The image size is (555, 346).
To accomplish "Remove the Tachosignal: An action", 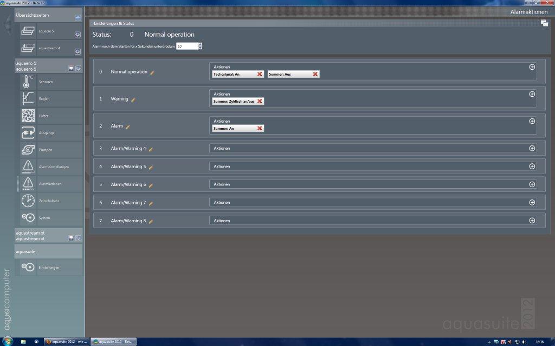I will coord(260,74).
